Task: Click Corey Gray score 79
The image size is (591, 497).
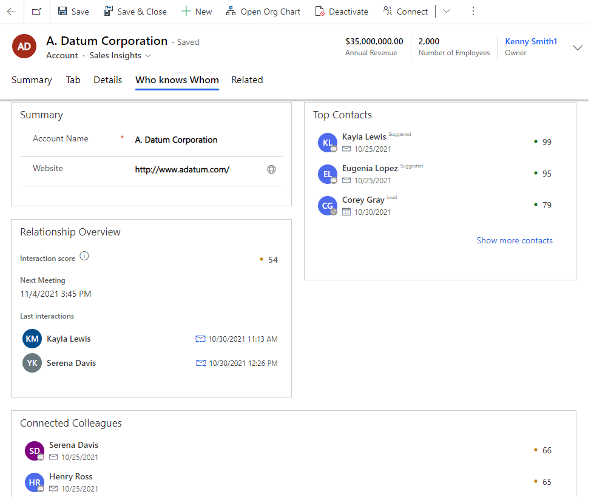Action: (x=547, y=205)
